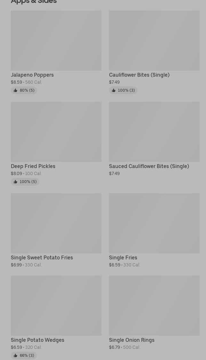
Task: Click thumbs-up icon under Single Potato Wedges
Action: click(15, 356)
